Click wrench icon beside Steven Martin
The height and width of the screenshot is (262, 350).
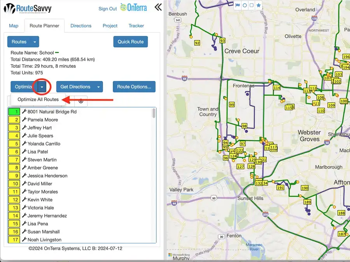point(24,160)
